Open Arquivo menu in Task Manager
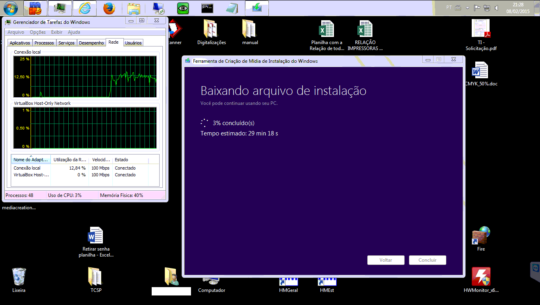 point(16,32)
